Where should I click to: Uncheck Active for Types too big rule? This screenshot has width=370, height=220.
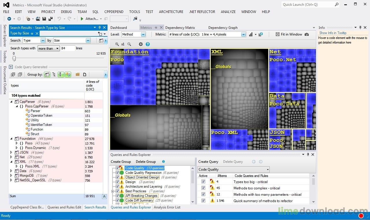click(x=203, y=182)
